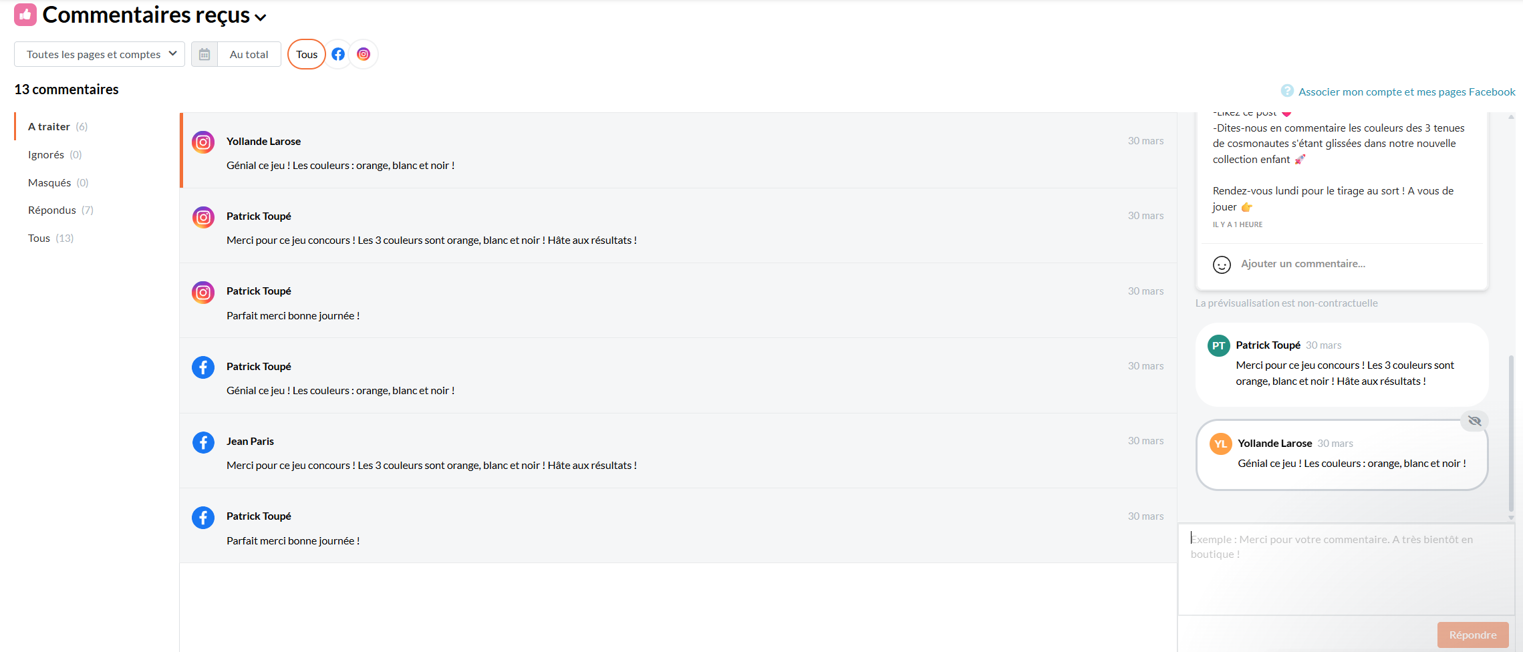
Task: Click Jean Paris's Facebook comment icon
Action: click(203, 442)
